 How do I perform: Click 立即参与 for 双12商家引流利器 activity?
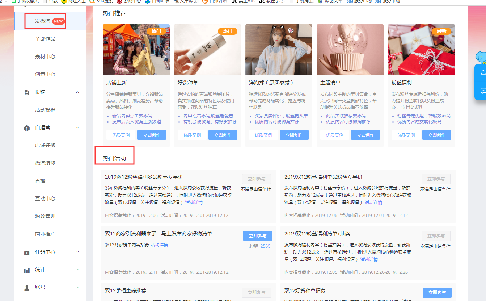(x=257, y=236)
